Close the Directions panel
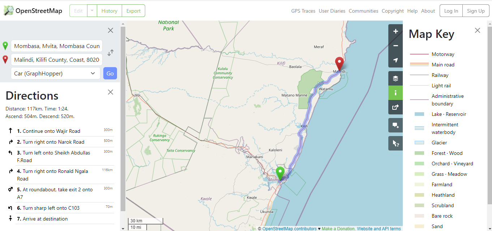Screen dimensions: 492x231 click(x=111, y=92)
